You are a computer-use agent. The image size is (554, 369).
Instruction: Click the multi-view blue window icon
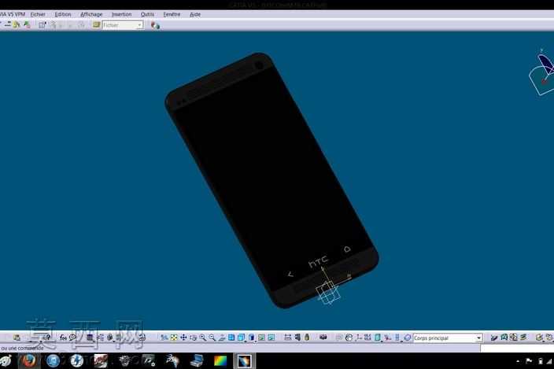click(x=231, y=338)
